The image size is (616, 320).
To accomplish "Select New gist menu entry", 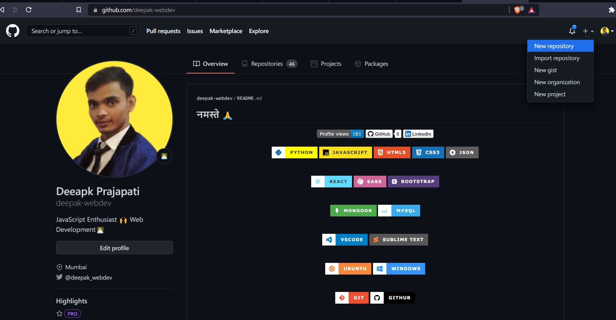I will (x=561, y=70).
